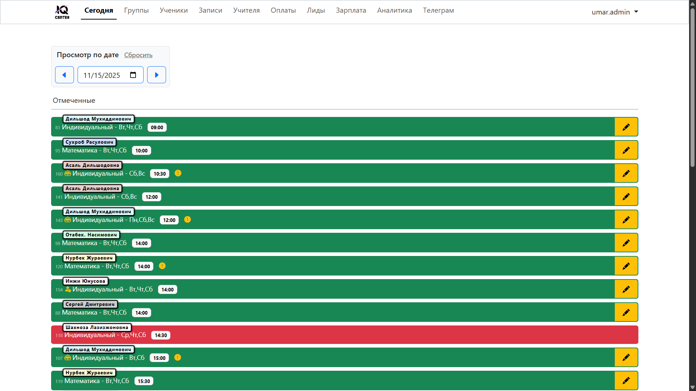Switch to Аналитика navigation tab
This screenshot has height=391, width=696.
point(394,10)
